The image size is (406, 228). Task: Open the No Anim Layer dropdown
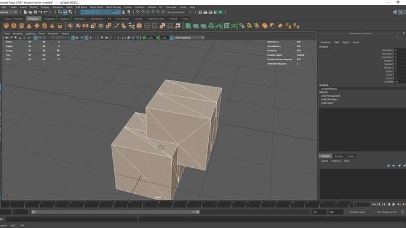(x=359, y=212)
